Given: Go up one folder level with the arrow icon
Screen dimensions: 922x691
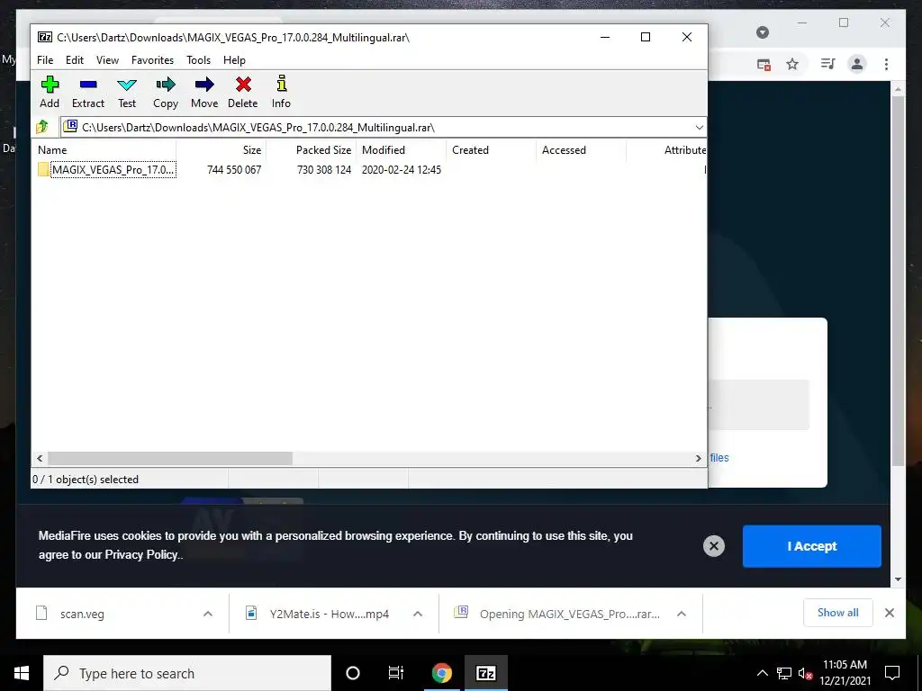Looking at the screenshot, I should 42,127.
